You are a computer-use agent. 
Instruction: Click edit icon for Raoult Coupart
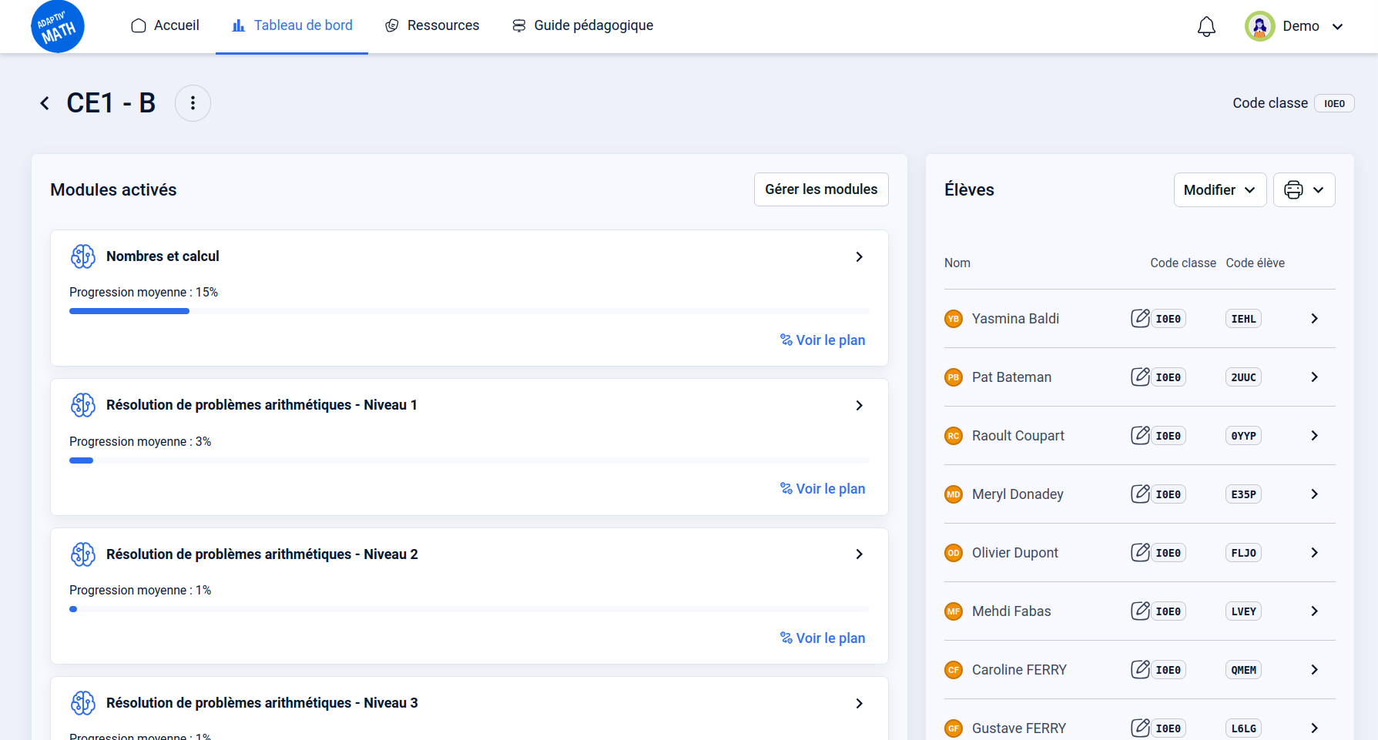(1140, 435)
